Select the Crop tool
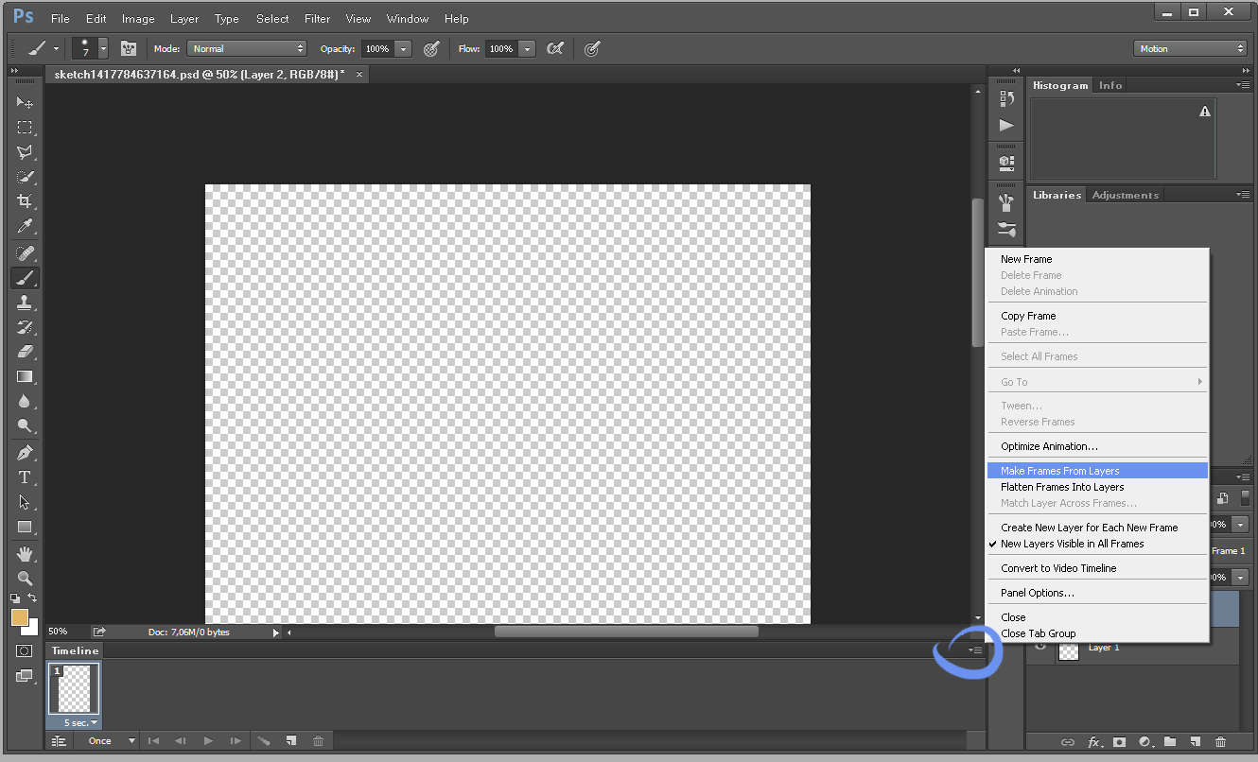 pos(25,201)
